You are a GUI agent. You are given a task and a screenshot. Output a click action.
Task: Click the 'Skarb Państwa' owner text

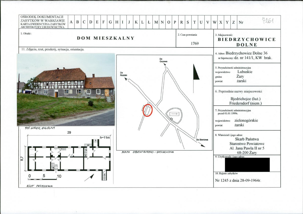[x=247, y=139]
